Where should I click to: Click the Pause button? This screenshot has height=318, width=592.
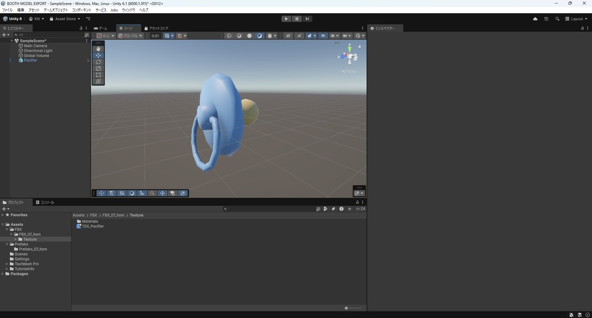pyautogui.click(x=297, y=19)
